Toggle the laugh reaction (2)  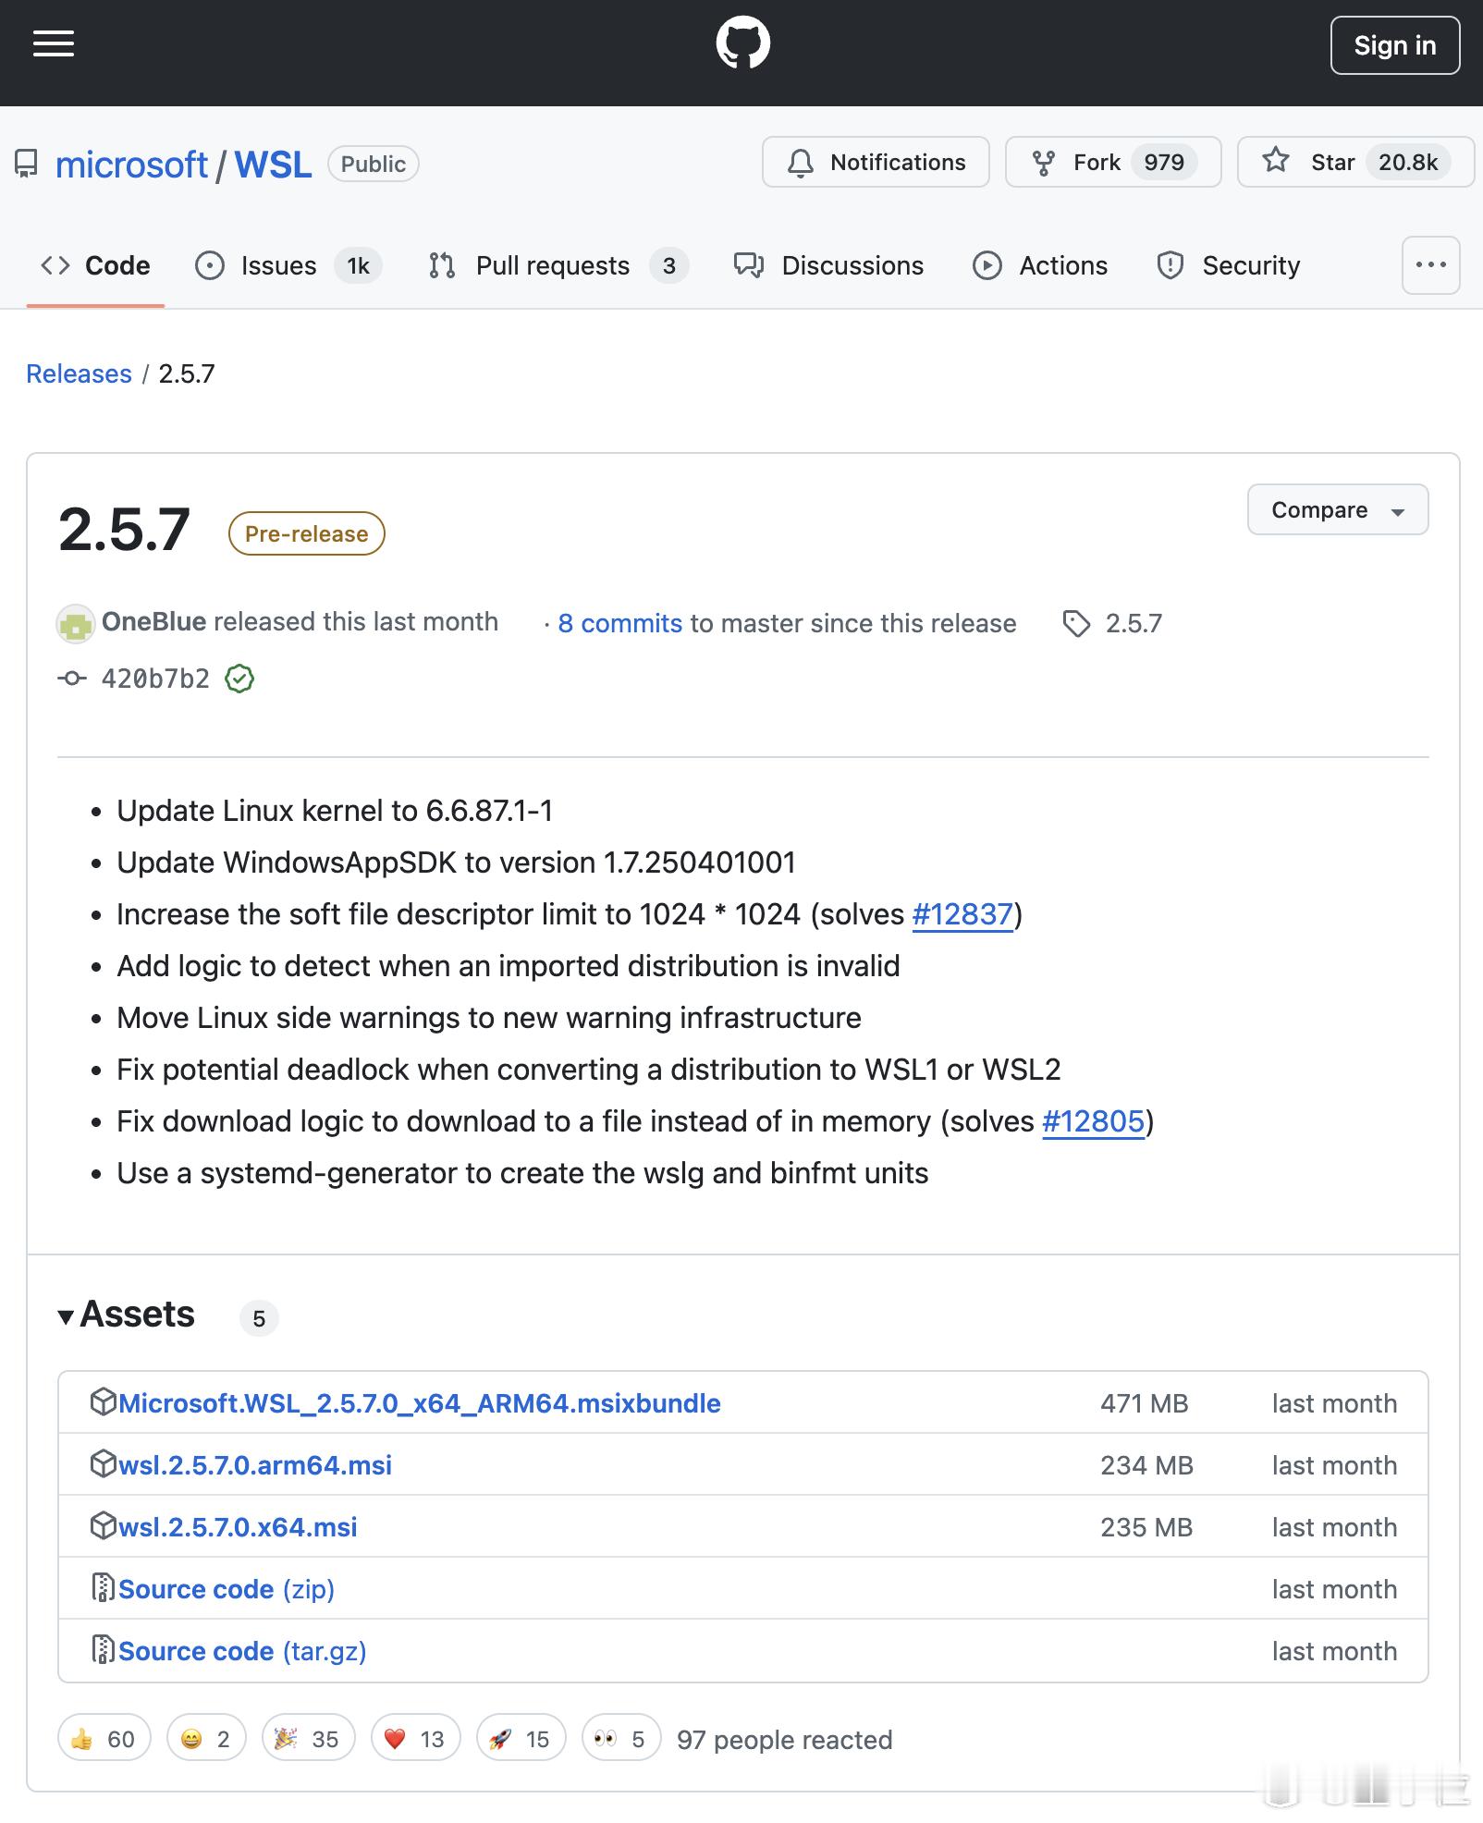(x=206, y=1738)
